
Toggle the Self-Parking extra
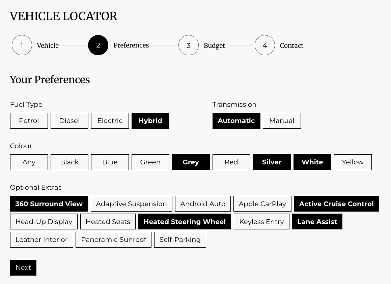(180, 240)
